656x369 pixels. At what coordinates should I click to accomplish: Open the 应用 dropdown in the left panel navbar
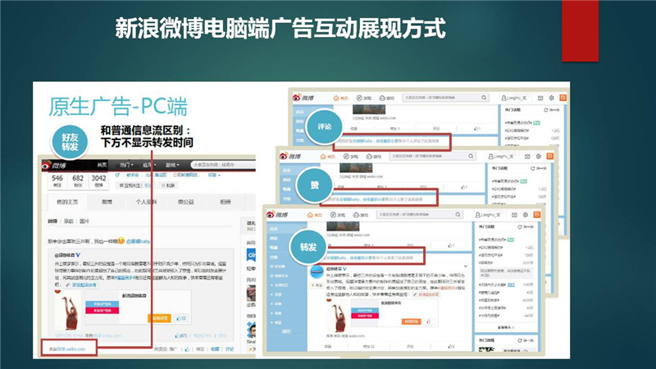tap(149, 166)
